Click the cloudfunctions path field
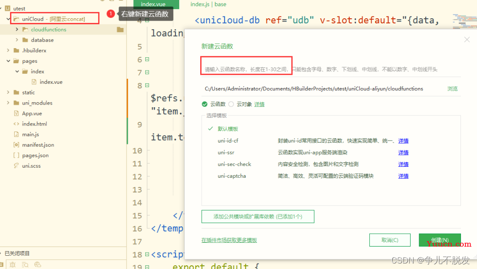Screen dimensions: 477x269 tap(323, 88)
